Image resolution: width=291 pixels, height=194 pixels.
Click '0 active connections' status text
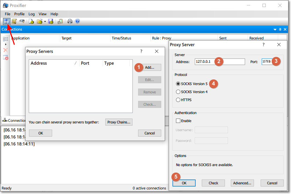[x=149, y=188]
